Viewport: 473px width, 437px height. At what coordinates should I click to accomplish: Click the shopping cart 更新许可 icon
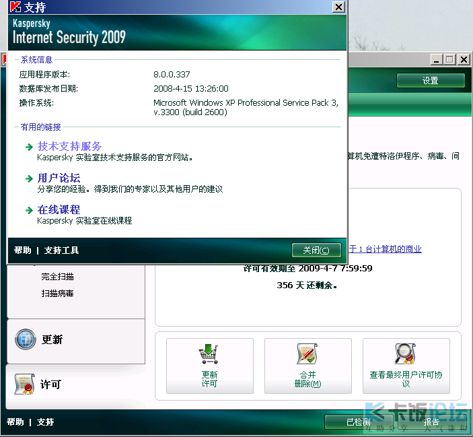click(x=209, y=354)
